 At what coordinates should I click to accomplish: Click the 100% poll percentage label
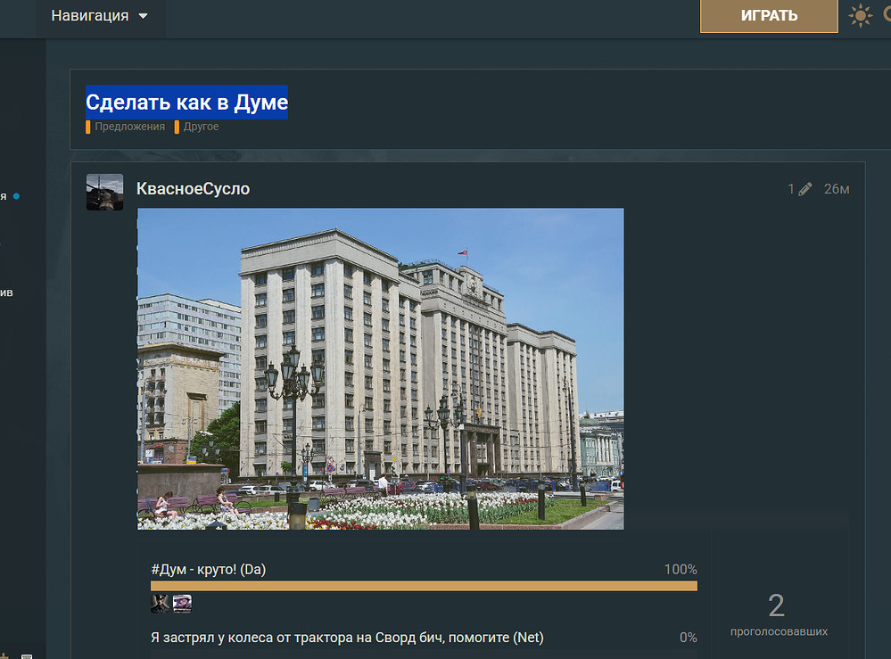point(681,569)
